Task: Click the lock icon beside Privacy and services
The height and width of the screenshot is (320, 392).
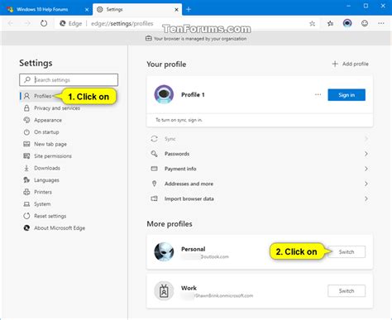Action: coord(26,108)
